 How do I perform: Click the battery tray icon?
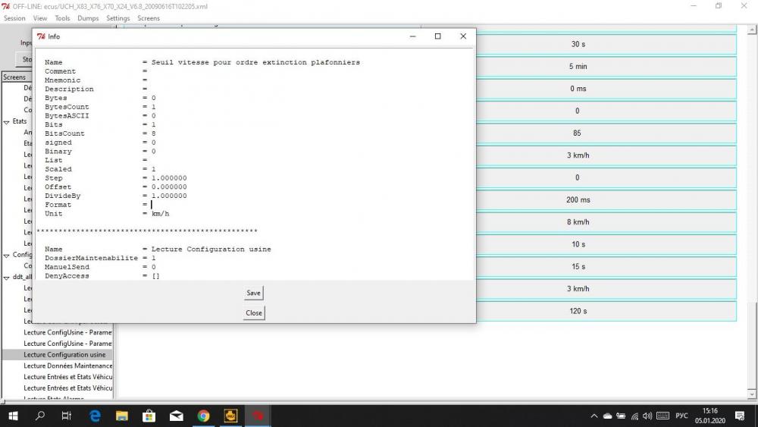[x=622, y=416]
